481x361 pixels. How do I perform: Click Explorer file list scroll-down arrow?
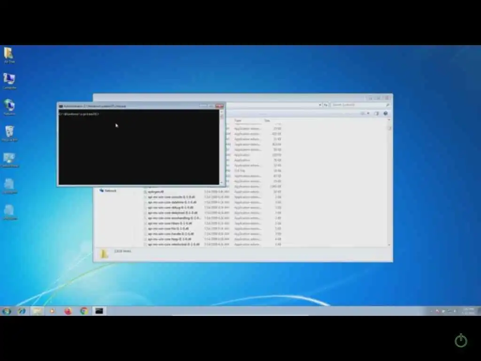pos(389,244)
